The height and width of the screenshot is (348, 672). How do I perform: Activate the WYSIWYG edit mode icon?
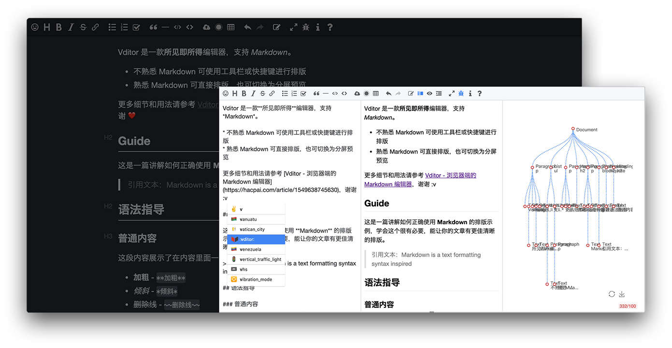(x=411, y=93)
